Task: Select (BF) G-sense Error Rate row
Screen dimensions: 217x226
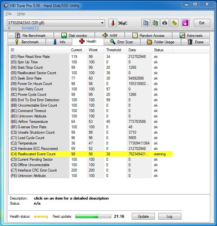Action: pos(91,127)
